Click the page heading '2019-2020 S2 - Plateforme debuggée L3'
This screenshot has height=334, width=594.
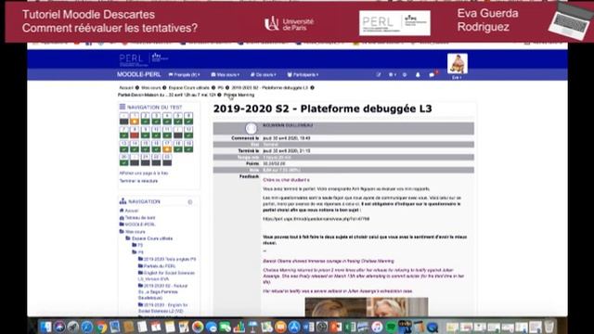pos(322,109)
